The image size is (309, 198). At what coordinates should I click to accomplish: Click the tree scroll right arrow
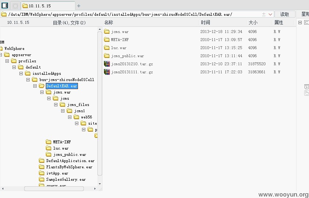[x=95, y=189]
